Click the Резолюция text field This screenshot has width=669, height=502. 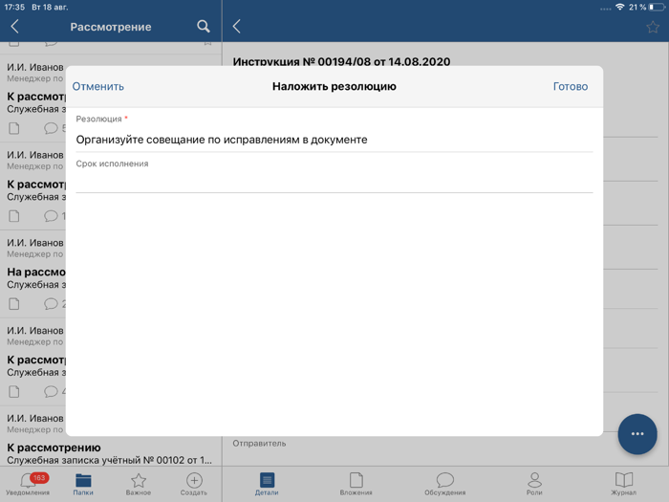pyautogui.click(x=334, y=140)
